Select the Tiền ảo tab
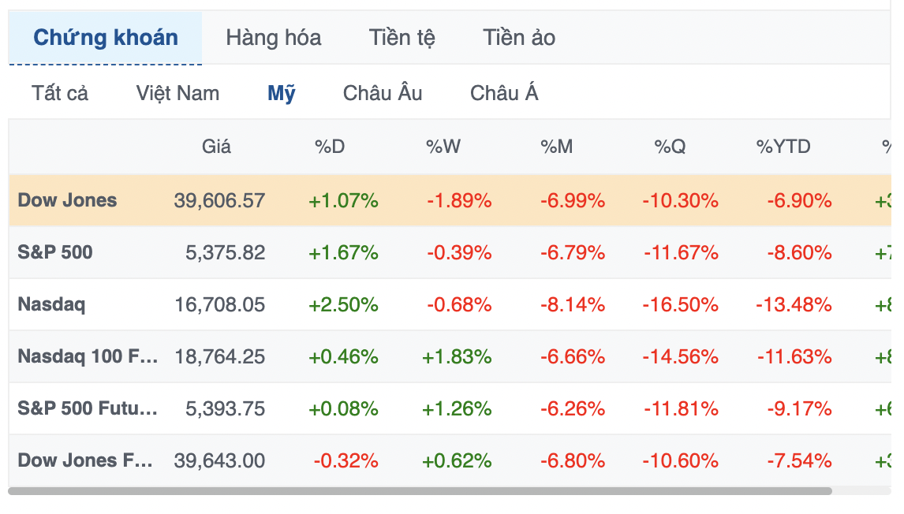 tap(519, 38)
